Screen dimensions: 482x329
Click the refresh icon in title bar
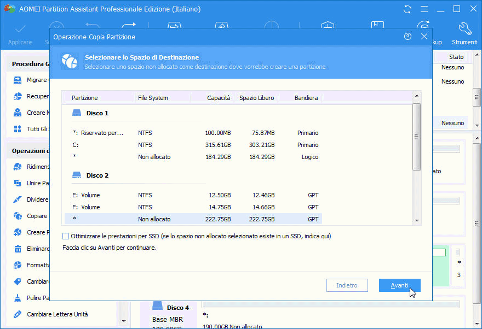(x=407, y=9)
